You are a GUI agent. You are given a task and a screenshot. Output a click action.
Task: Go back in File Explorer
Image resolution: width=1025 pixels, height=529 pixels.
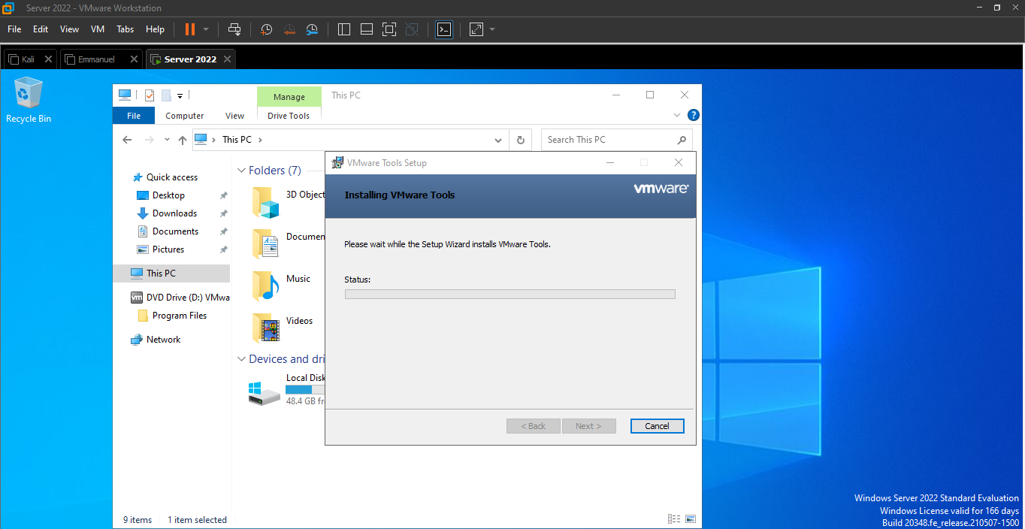coord(128,140)
